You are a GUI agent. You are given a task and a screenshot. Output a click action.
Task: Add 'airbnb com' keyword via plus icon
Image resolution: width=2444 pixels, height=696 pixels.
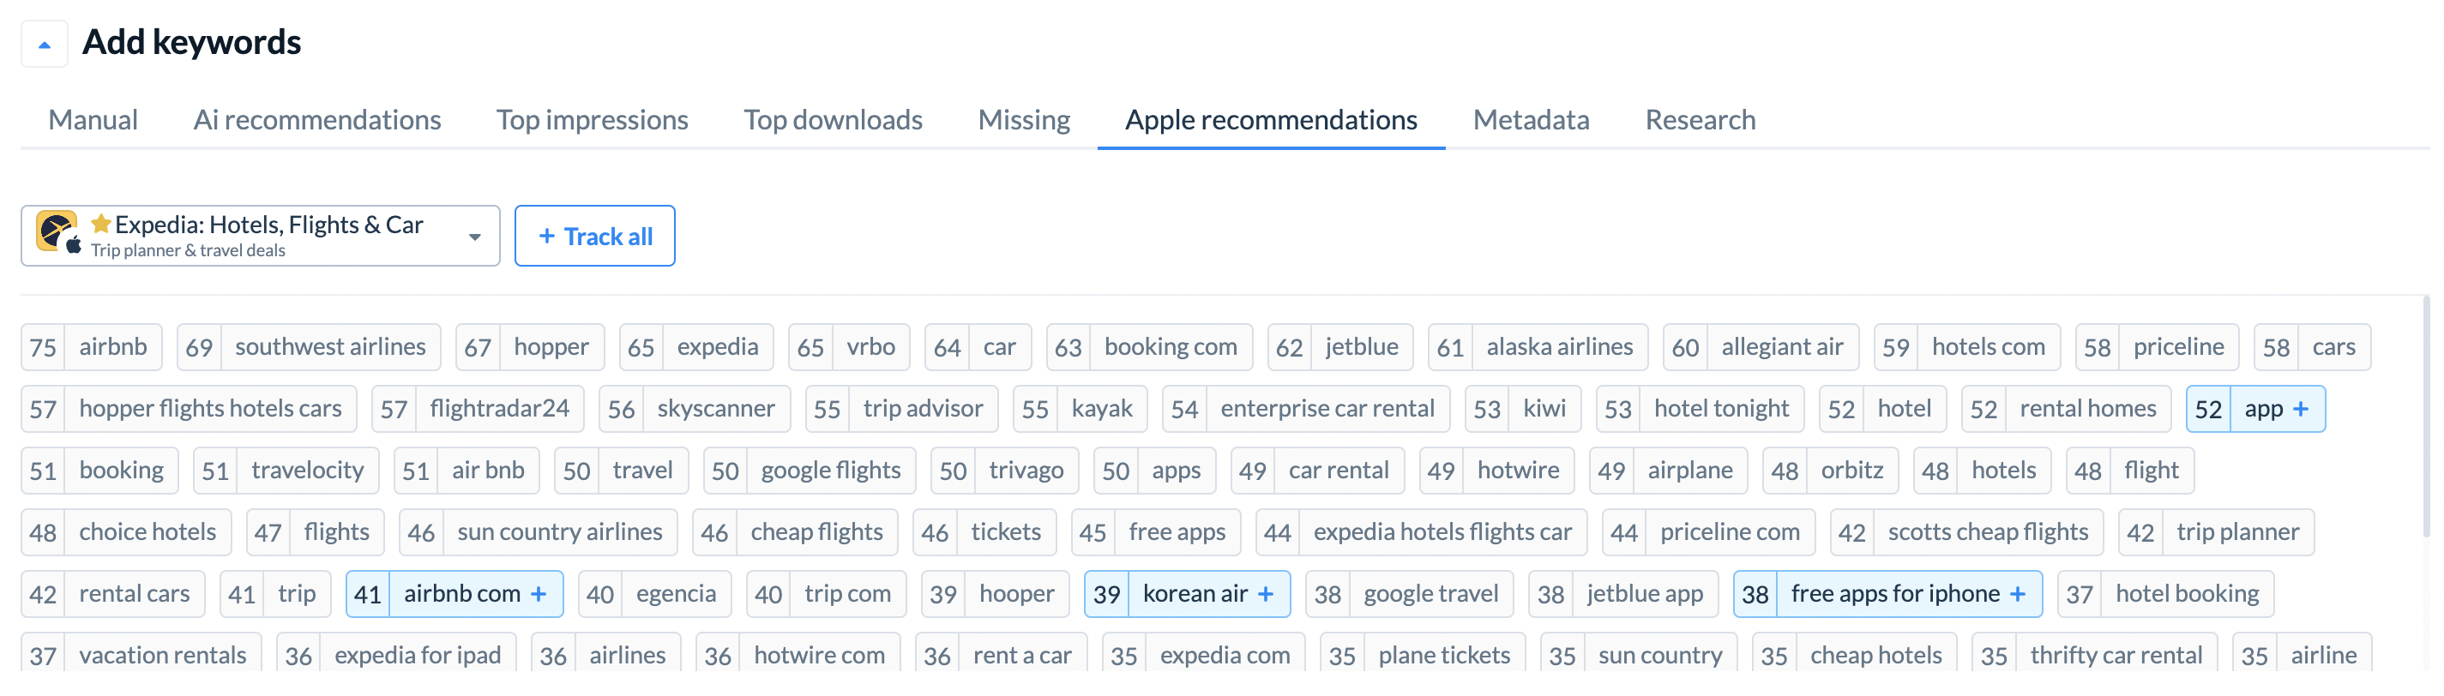tap(539, 594)
